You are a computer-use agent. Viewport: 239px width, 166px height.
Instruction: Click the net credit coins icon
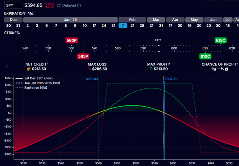point(28,69)
